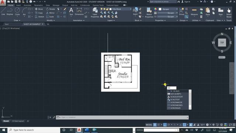This screenshot has width=236, height=133.
Task: Open the Parametric ribbon tab
Action: (38, 5)
